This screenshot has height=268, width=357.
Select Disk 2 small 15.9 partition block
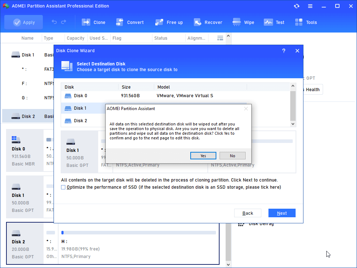coord(51,243)
